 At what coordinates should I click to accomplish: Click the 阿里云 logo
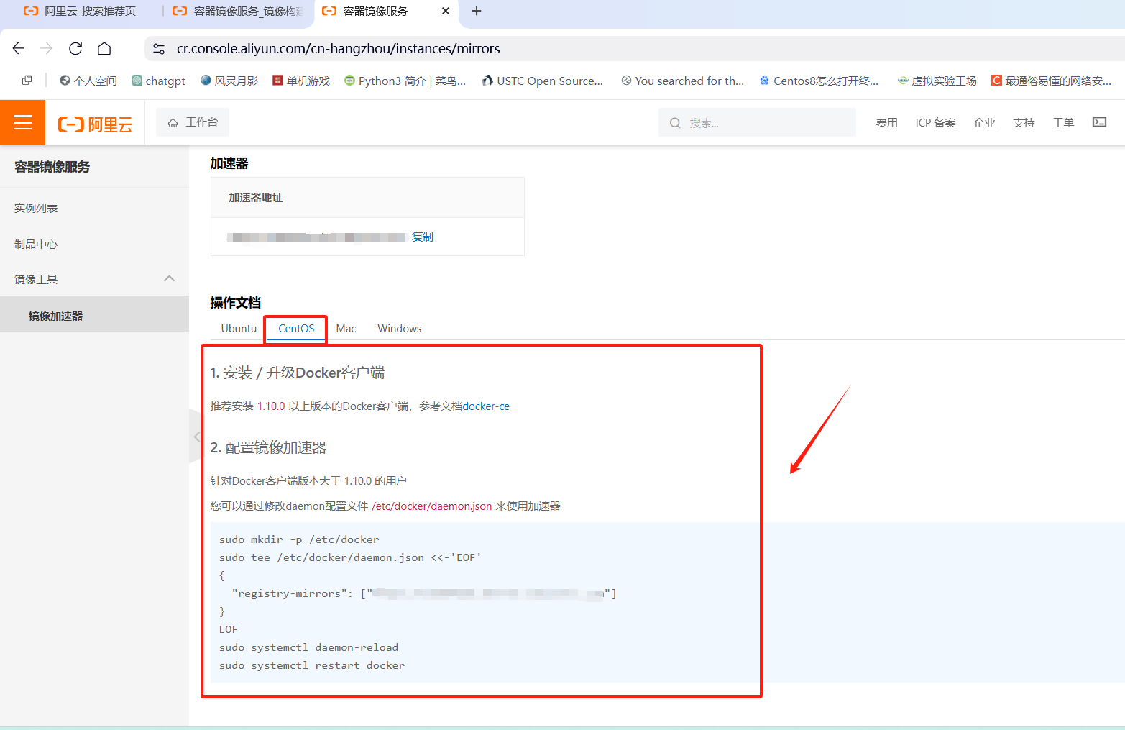(95, 124)
